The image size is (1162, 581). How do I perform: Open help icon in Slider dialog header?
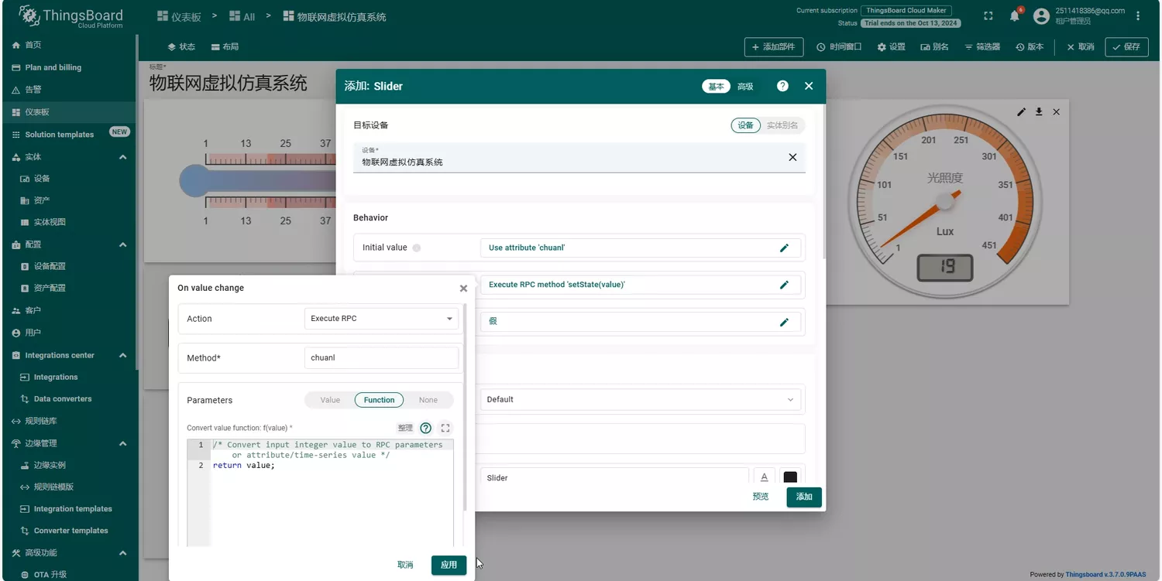click(782, 86)
